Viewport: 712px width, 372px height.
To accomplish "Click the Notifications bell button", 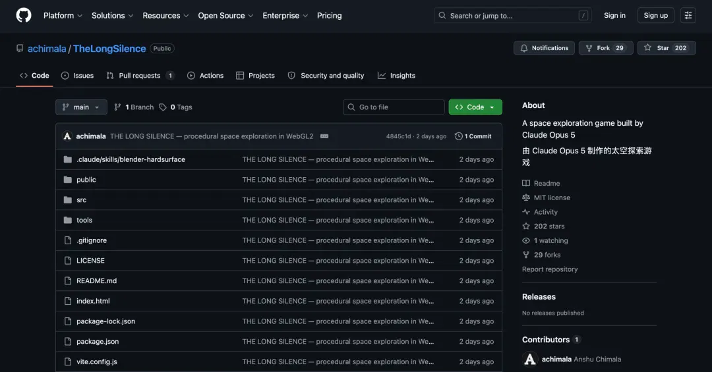I will (544, 48).
